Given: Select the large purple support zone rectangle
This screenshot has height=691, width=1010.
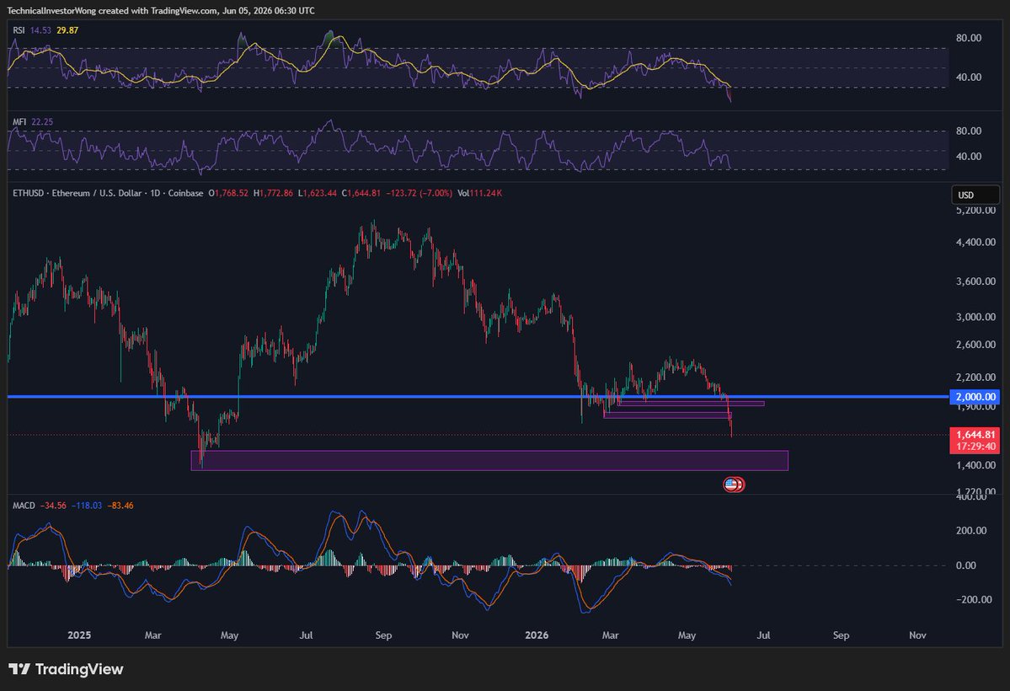Looking at the screenshot, I should (x=489, y=460).
